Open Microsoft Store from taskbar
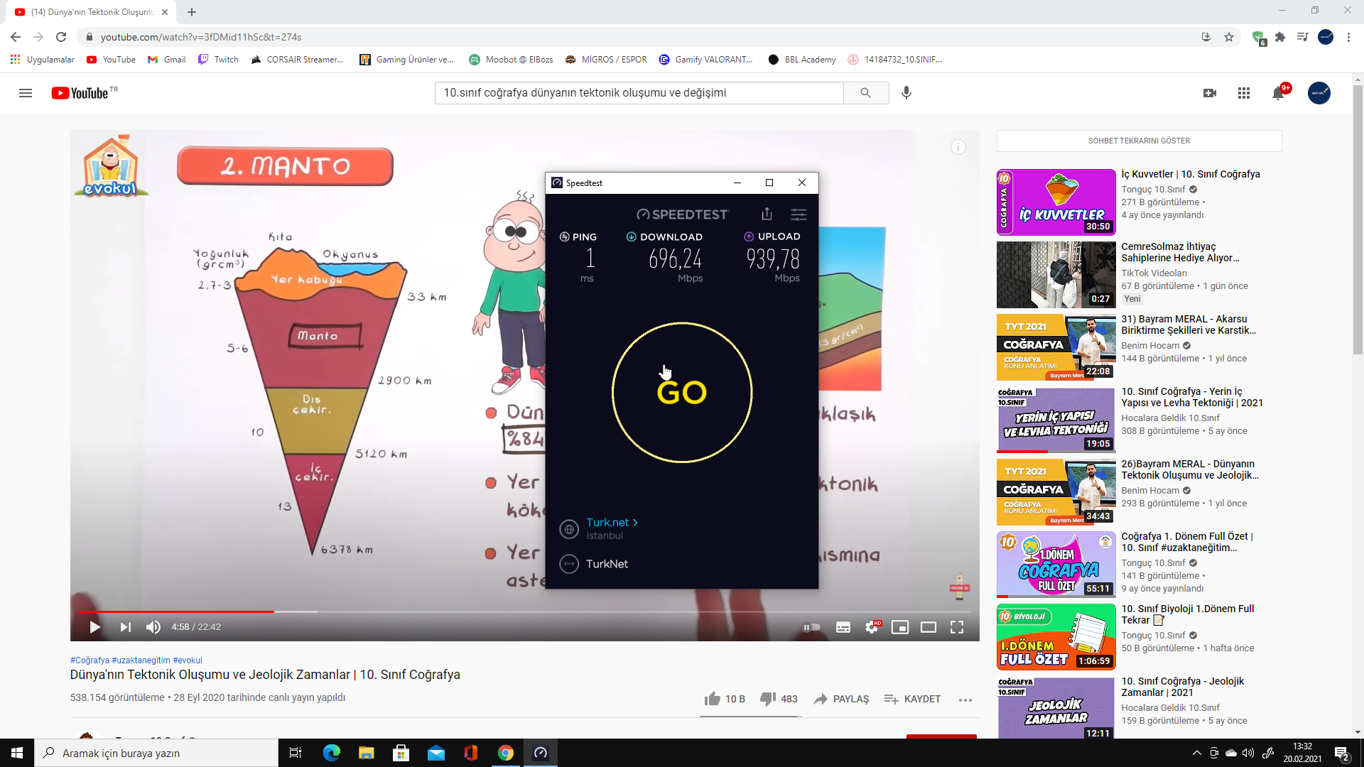 coord(401,753)
